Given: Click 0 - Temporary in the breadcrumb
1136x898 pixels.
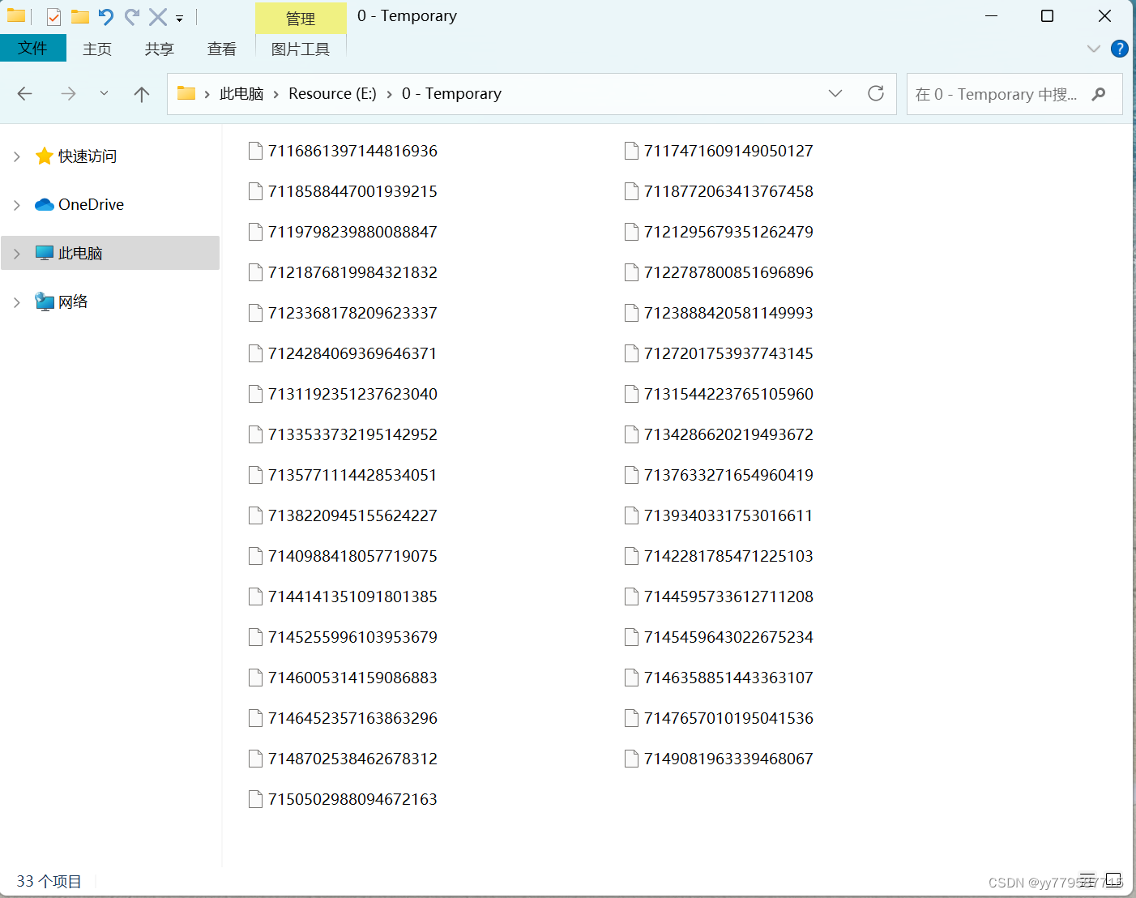Looking at the screenshot, I should pyautogui.click(x=451, y=94).
